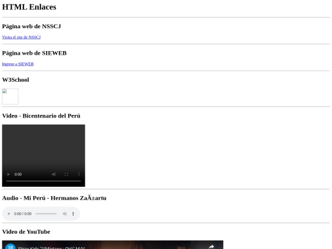Click the Página web de NSSCJ heading
332x249 pixels.
pos(31,26)
